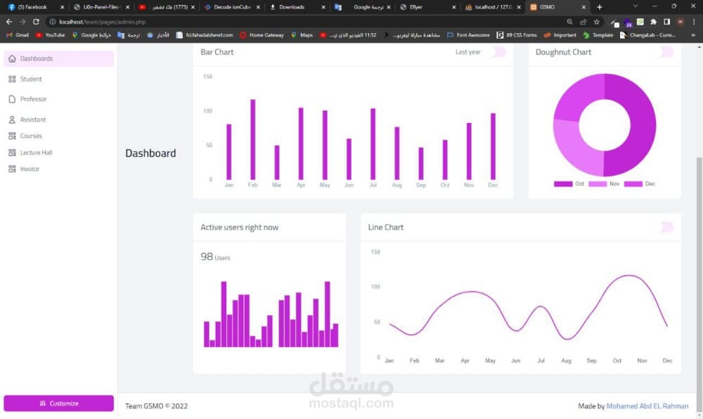The width and height of the screenshot is (703, 419).
Task: Switch to the Downloads tab
Action: click(297, 7)
